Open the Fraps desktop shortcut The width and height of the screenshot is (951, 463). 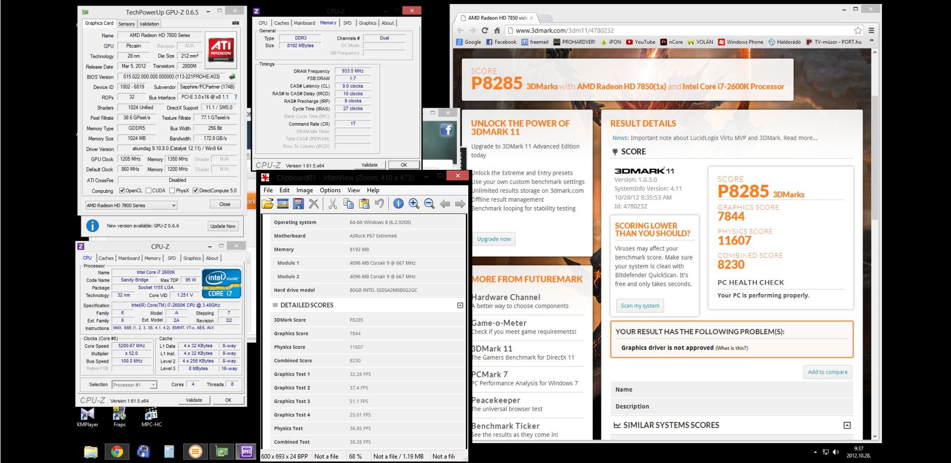click(119, 417)
